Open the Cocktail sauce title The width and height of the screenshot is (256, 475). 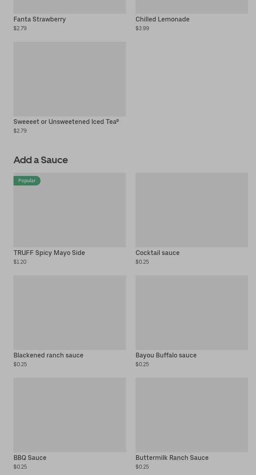pyautogui.click(x=157, y=253)
